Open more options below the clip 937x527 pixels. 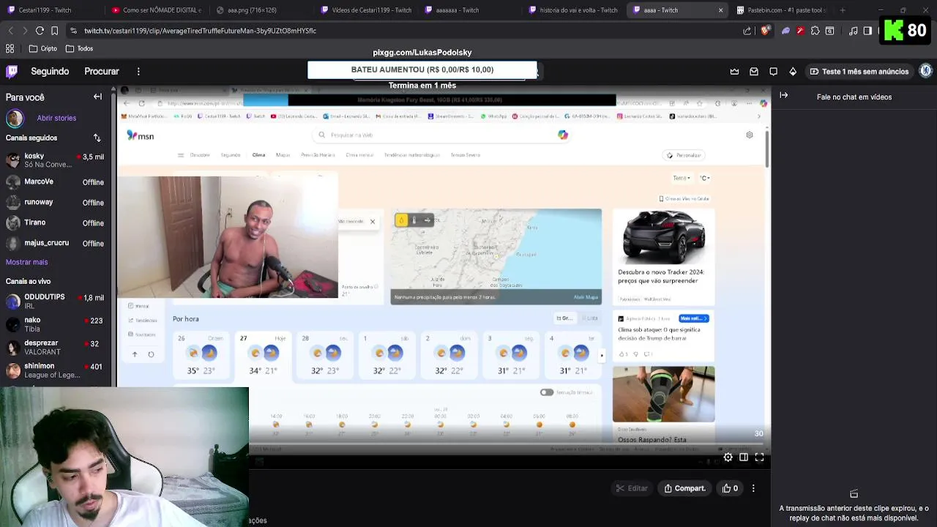pos(753,488)
